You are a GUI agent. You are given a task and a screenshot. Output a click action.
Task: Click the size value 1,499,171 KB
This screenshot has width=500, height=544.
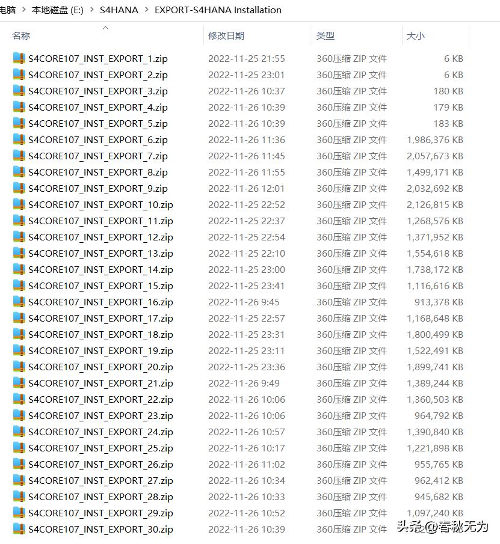pos(435,173)
